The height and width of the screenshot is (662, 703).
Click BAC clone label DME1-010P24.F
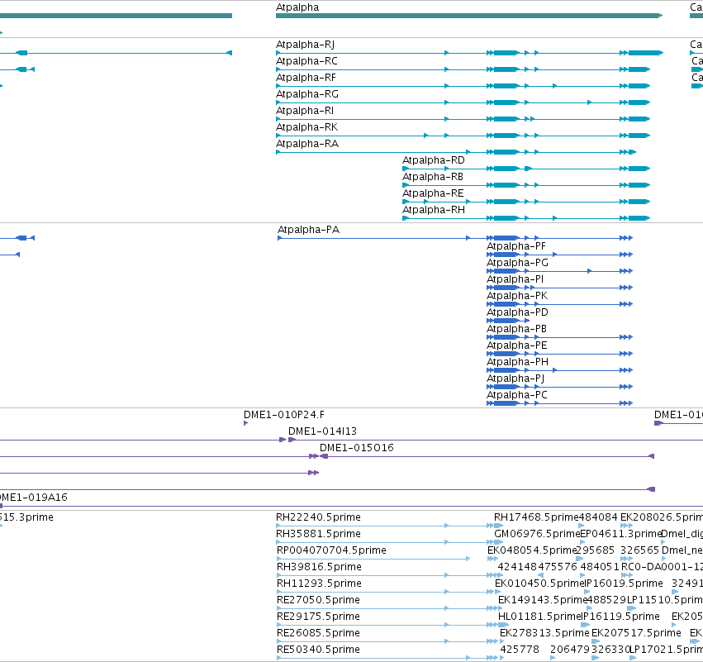(x=284, y=416)
